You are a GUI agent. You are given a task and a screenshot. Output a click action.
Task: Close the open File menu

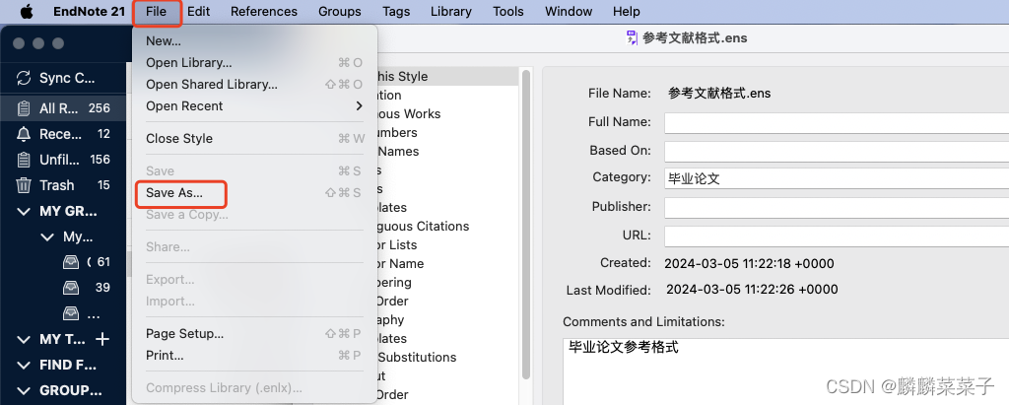(x=157, y=12)
